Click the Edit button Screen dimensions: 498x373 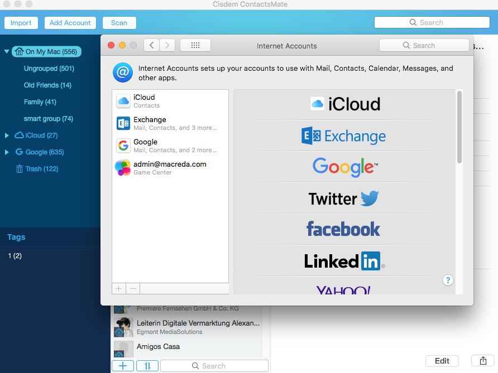click(x=442, y=361)
